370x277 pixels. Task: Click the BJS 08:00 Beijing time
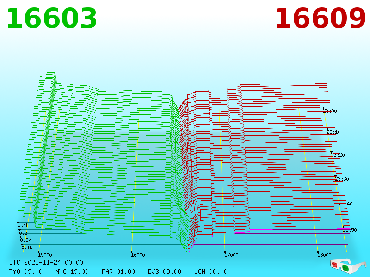(165, 271)
